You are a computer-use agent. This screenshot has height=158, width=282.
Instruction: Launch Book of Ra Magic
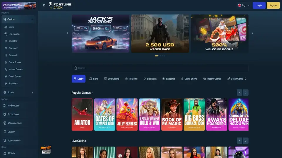[172, 114]
